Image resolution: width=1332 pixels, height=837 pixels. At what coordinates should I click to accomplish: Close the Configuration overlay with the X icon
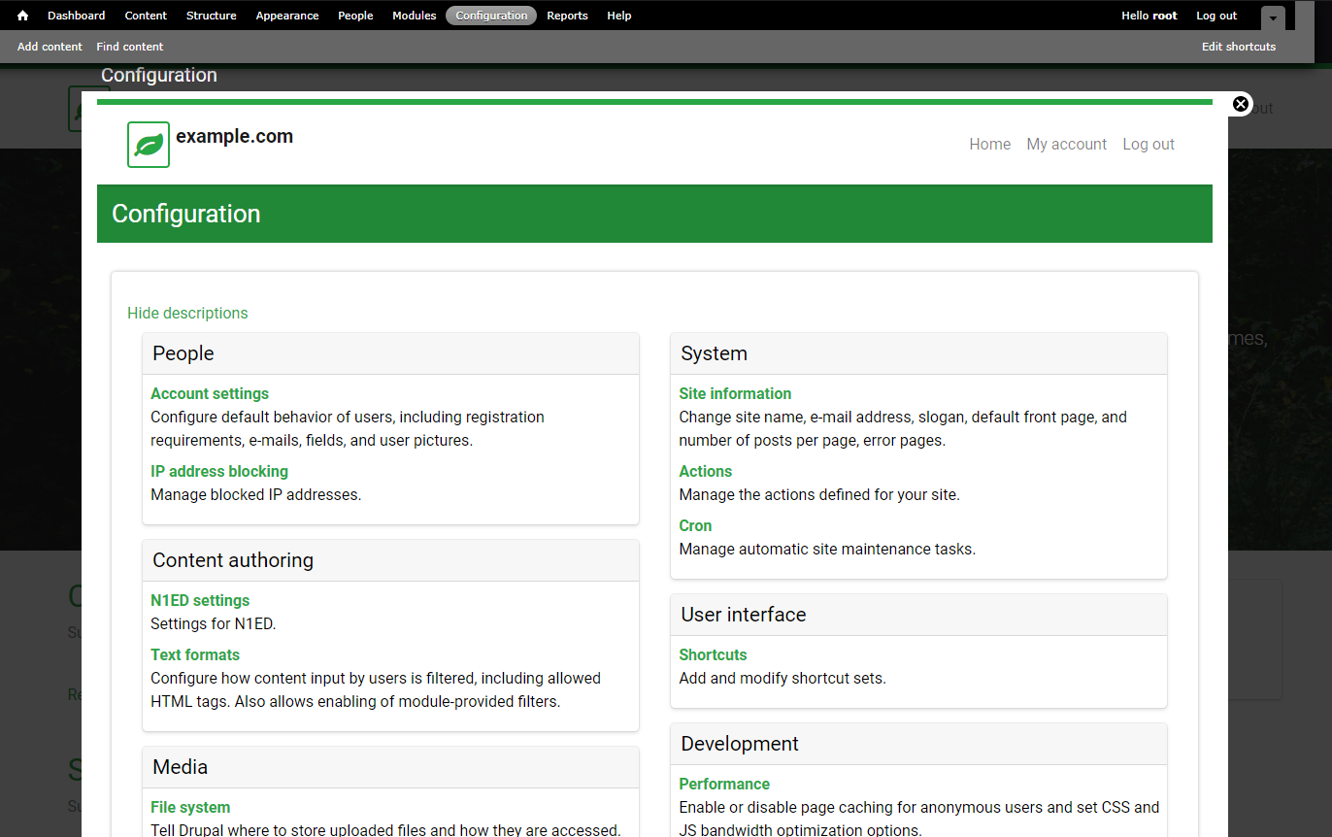1241,104
